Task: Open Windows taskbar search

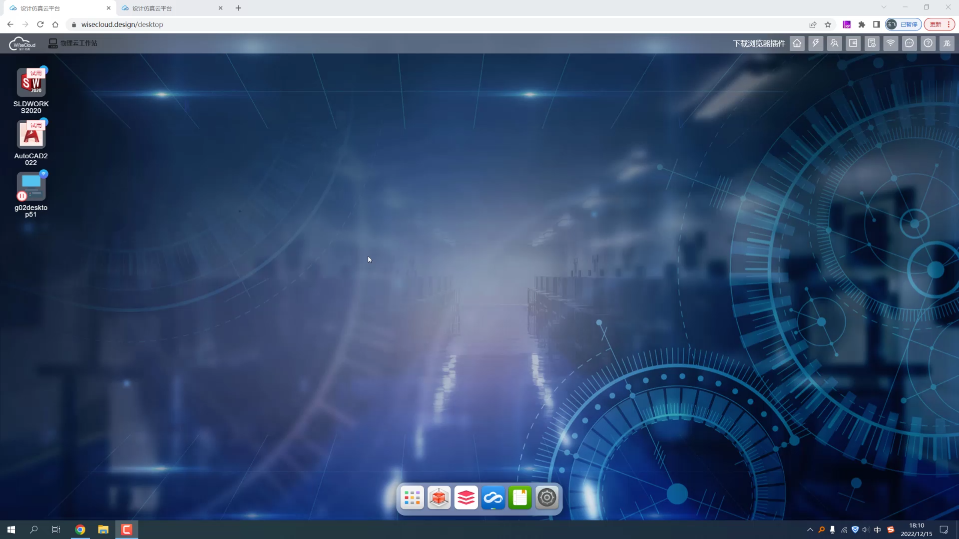Action: coord(34,530)
